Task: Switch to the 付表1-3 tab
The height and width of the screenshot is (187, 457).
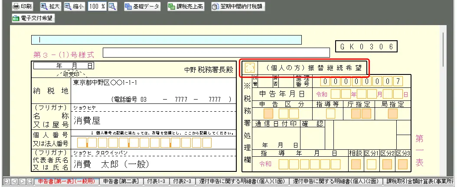Action: [155, 181]
